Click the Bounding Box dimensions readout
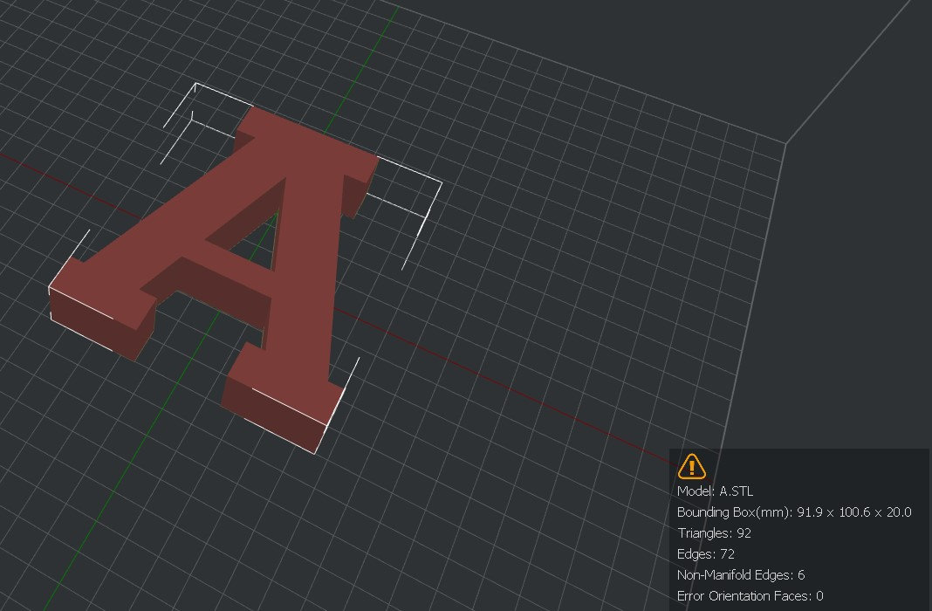 [792, 511]
